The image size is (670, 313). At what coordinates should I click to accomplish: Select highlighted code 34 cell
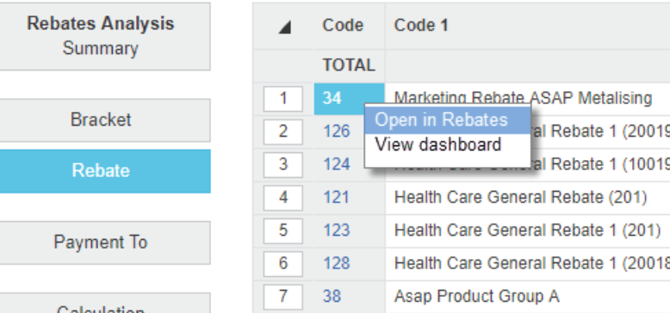coord(349,99)
